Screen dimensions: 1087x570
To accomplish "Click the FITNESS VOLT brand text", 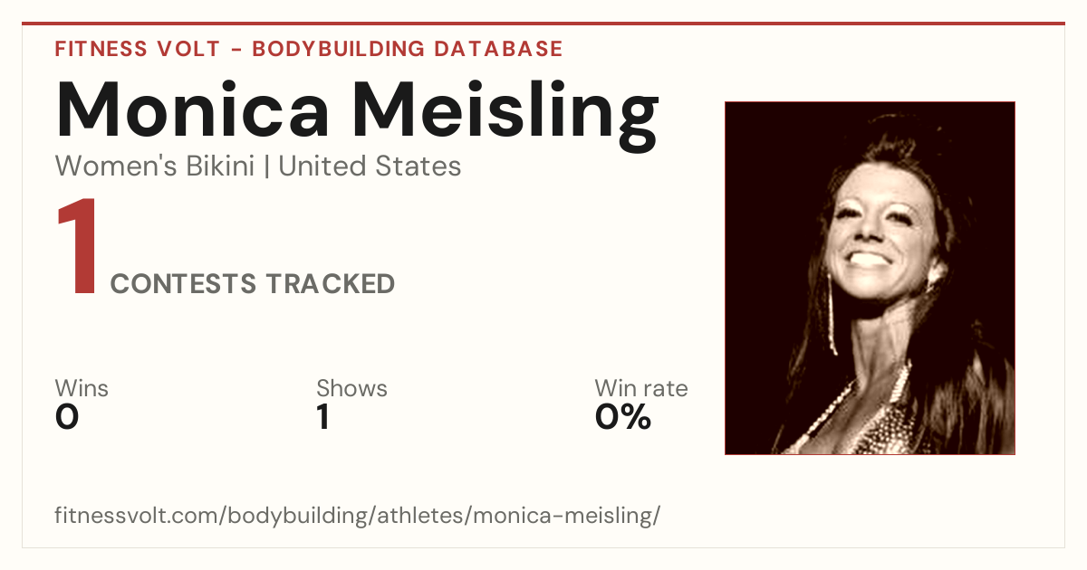I will pyautogui.click(x=136, y=49).
